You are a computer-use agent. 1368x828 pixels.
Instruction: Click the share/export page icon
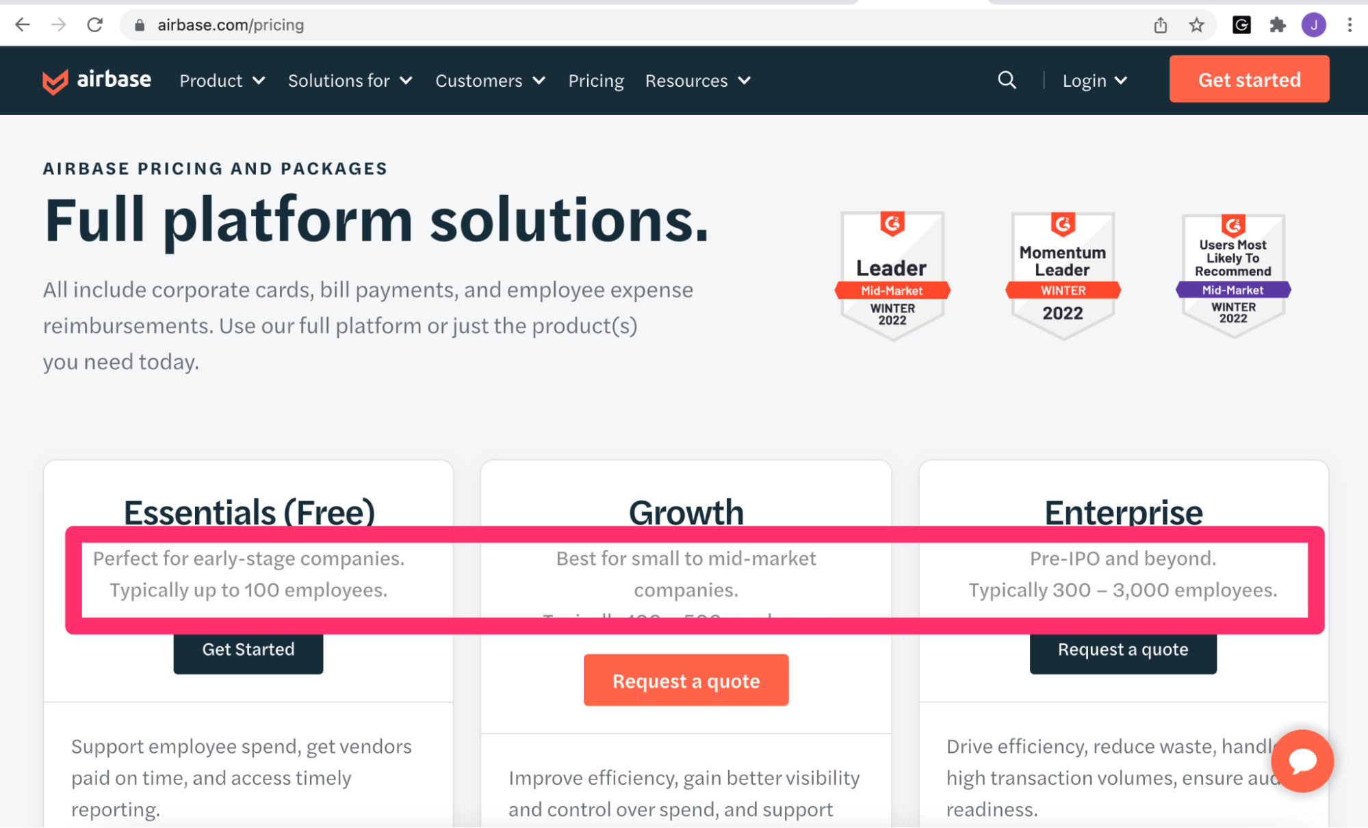pyautogui.click(x=1160, y=25)
